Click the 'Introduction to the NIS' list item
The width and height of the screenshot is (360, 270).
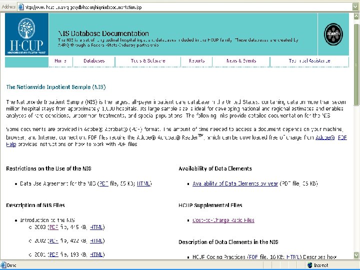(x=47, y=220)
